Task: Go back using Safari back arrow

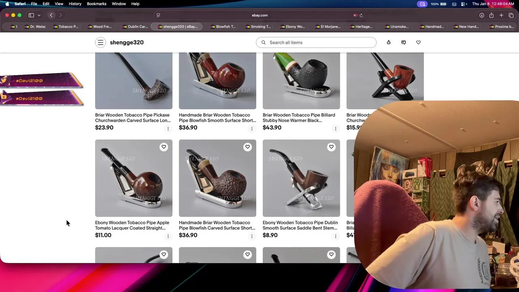Action: point(51,15)
